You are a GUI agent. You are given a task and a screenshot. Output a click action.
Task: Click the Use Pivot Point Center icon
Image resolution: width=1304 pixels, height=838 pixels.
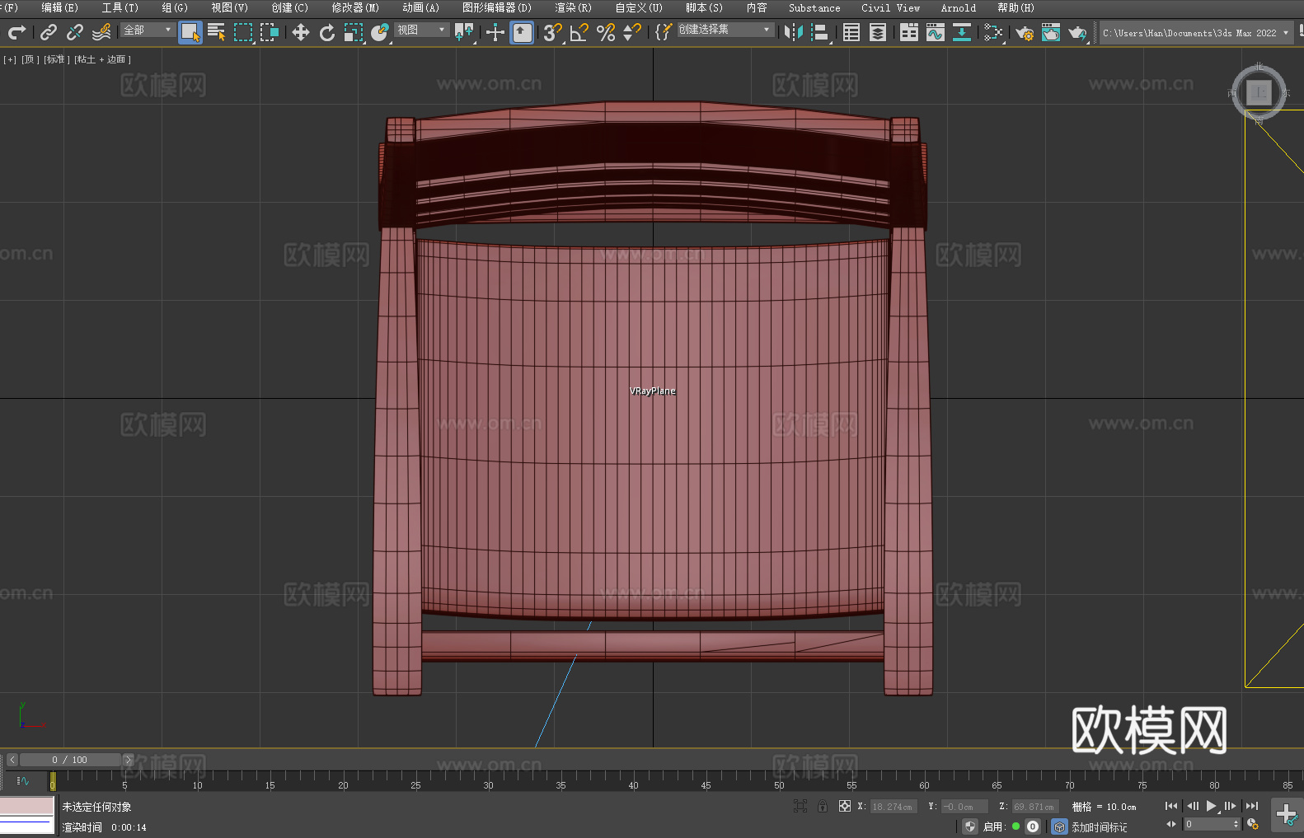pyautogui.click(x=464, y=32)
